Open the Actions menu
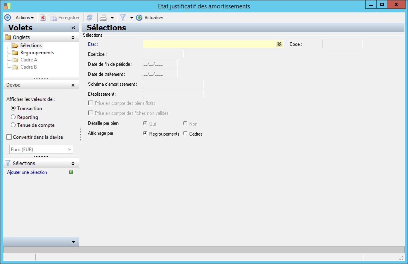The width and height of the screenshot is (408, 264). (24, 18)
